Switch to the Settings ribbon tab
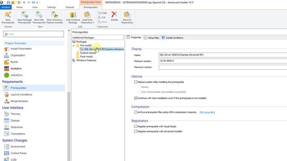Image resolution: width=287 pixels, height=161 pixels. tap(52, 7)
